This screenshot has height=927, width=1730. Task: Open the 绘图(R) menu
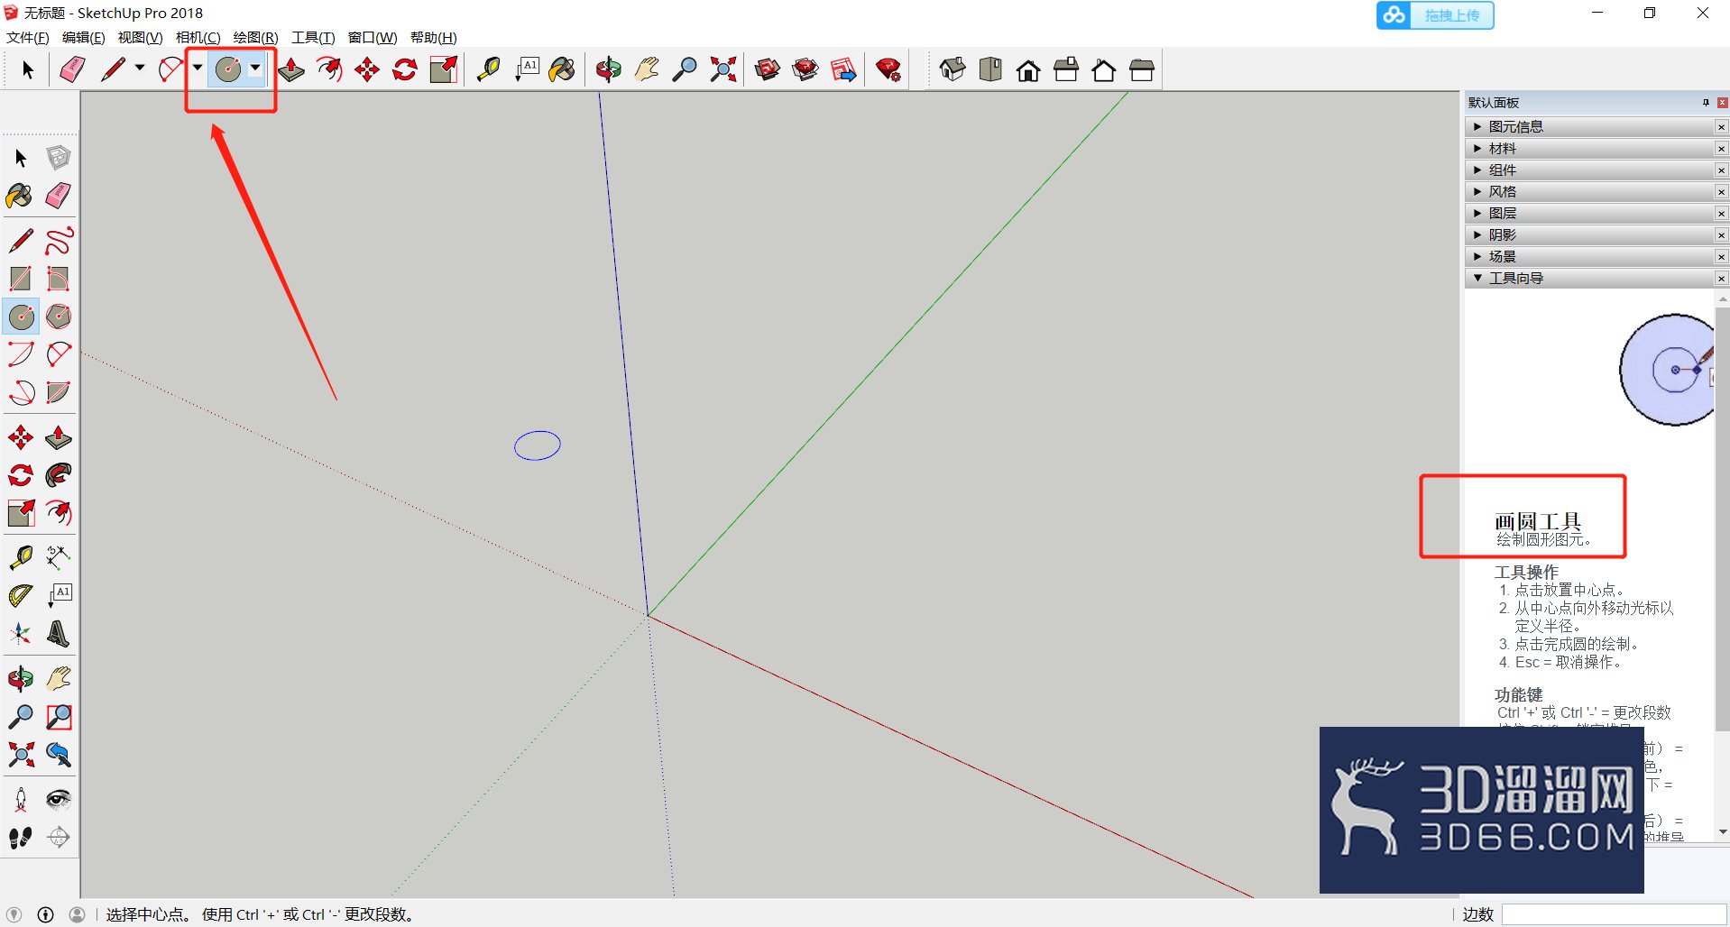pyautogui.click(x=255, y=37)
